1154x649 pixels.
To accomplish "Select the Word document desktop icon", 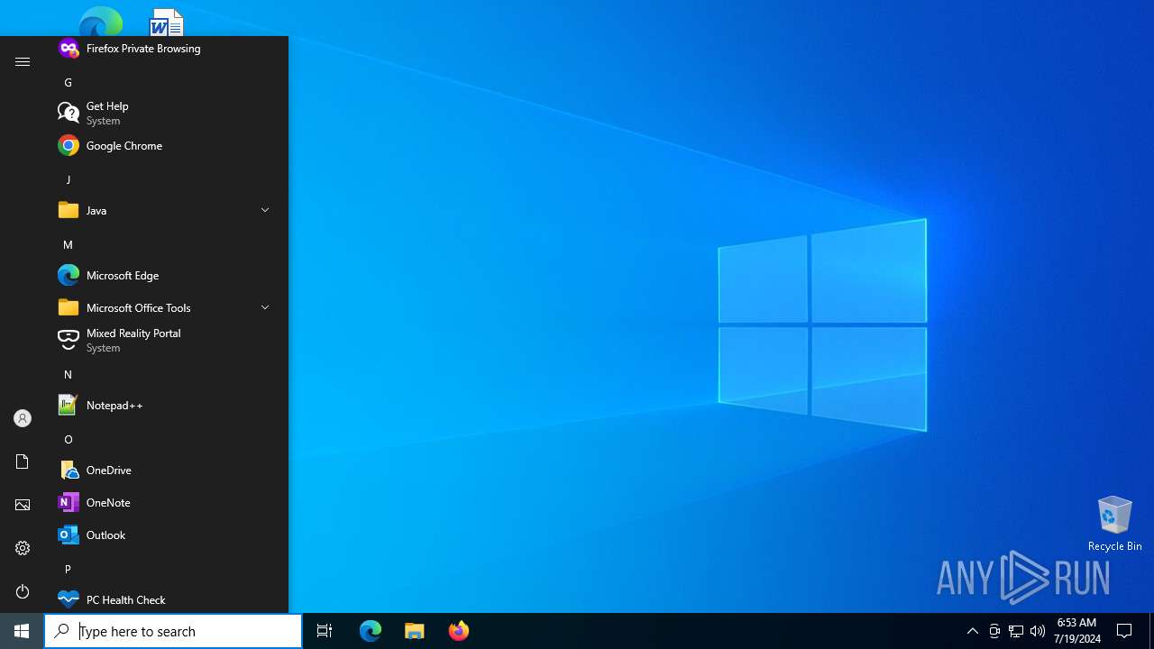I will [167, 22].
